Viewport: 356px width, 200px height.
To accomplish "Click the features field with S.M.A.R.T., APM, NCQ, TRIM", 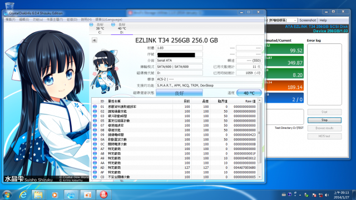I will tap(209, 86).
